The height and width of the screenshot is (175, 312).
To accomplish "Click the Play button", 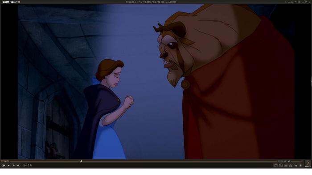I will (x=4, y=165).
